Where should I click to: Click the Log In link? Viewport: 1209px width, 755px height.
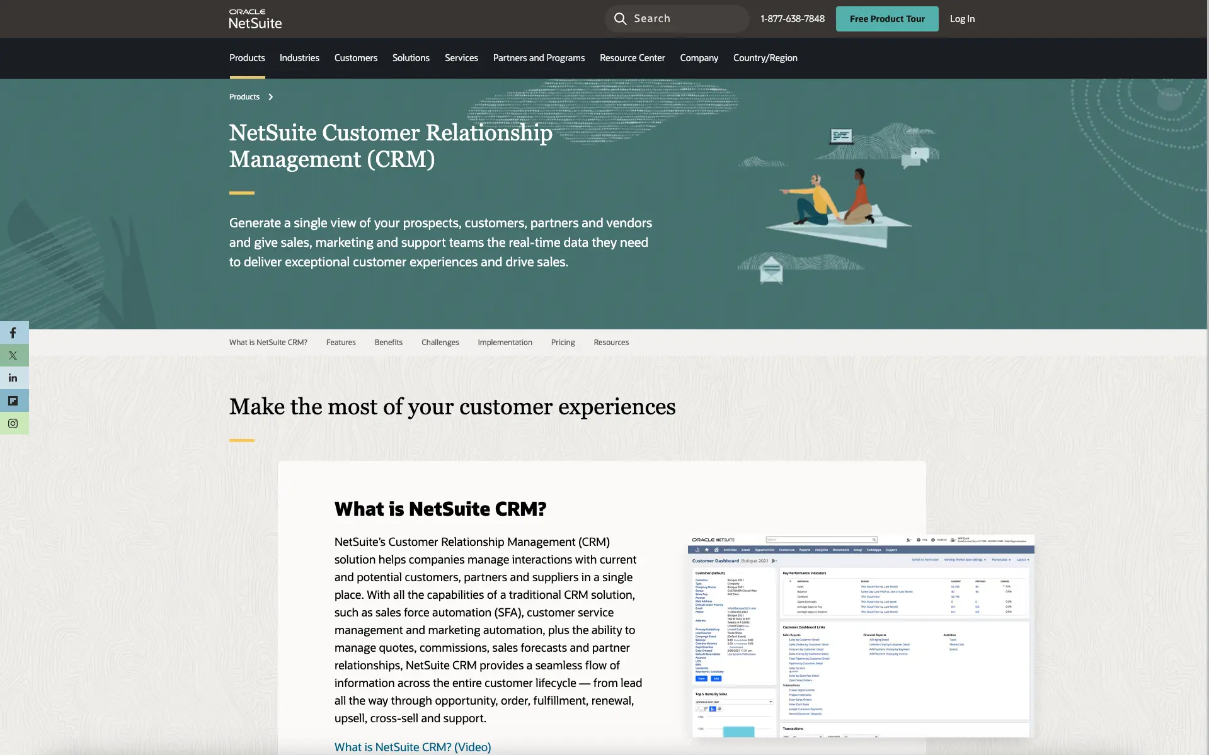coord(962,19)
